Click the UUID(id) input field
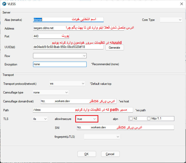Screen dimensions: 186x163 point(68,47)
